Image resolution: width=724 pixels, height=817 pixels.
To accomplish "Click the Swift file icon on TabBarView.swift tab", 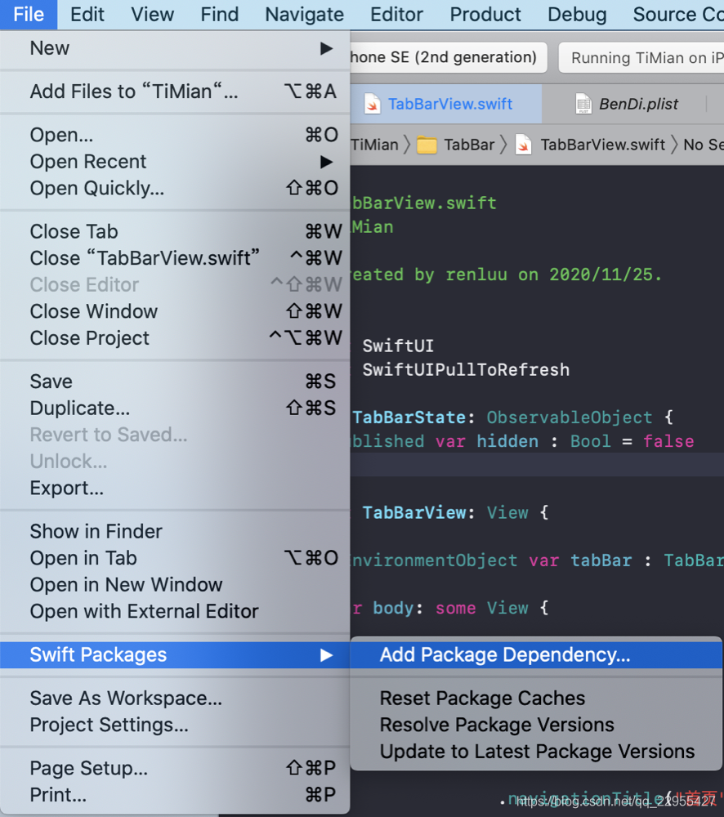I will [372, 104].
